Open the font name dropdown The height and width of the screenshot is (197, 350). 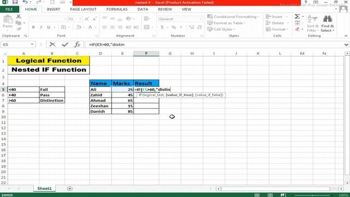(x=66, y=19)
